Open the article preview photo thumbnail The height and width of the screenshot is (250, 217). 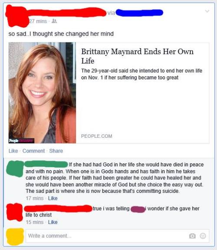[x=42, y=93]
